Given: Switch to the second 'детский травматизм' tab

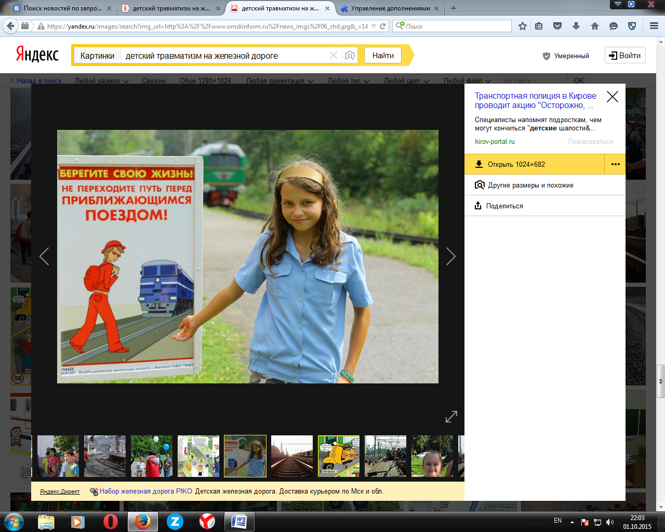Looking at the screenshot, I should pyautogui.click(x=281, y=8).
